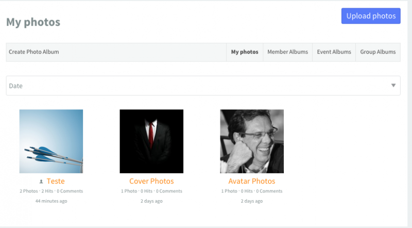Expand the Date dropdown arrow
The height and width of the screenshot is (228, 412).
(x=393, y=85)
